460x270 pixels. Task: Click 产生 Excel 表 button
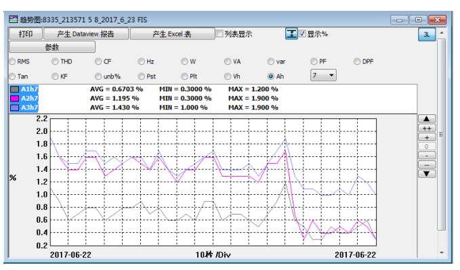click(x=172, y=34)
